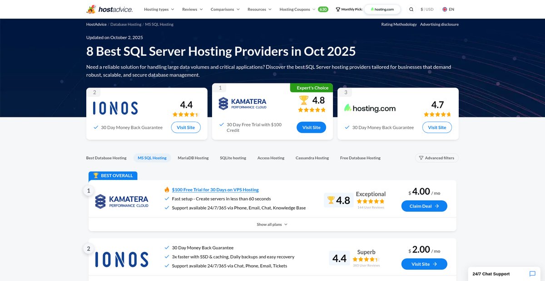
Task: Click "Fast setup - Create servers" feature text
Action: click(221, 199)
